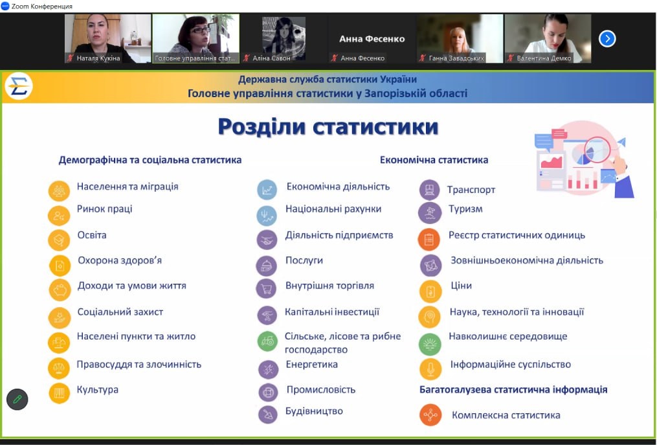This screenshot has height=445, width=657.
Task: Select Наталя Кукіна's video thumbnail
Action: 108,39
